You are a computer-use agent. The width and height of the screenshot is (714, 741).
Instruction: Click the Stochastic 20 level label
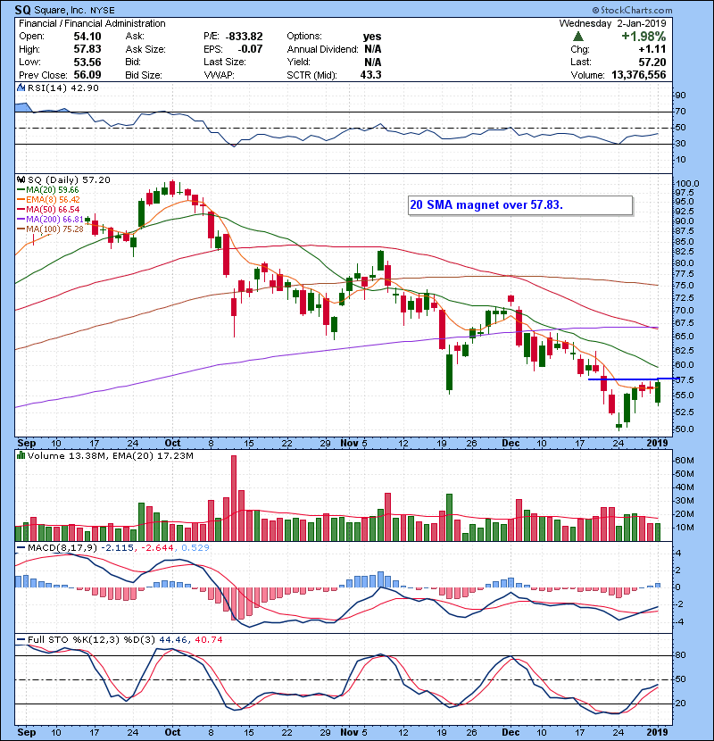coord(680,704)
